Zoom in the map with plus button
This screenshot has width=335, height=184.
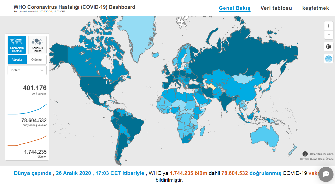pyautogui.click(x=328, y=26)
